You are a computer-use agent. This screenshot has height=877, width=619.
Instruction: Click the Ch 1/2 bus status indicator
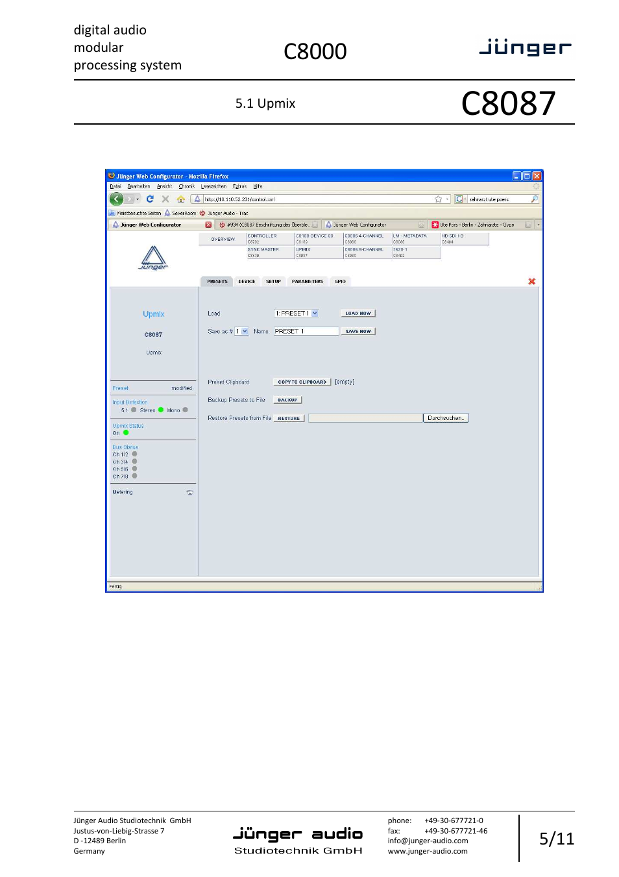(134, 454)
